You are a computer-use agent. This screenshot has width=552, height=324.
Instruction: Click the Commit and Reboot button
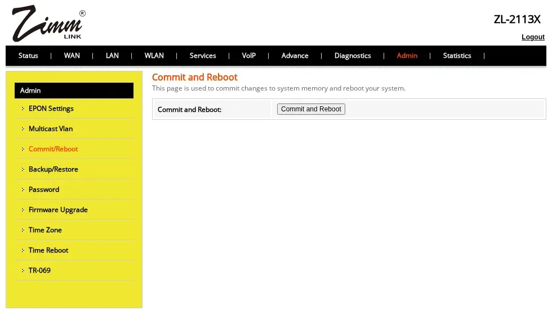[x=311, y=109]
